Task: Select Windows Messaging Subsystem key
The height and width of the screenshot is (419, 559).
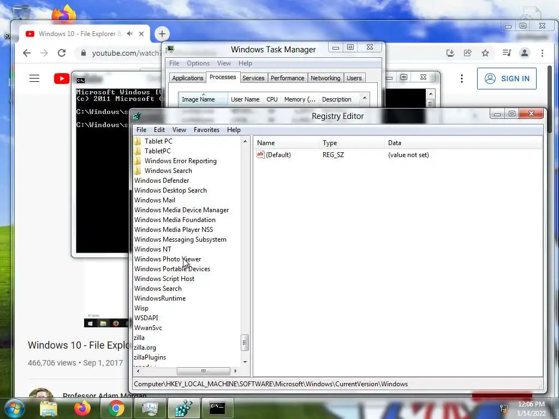Action: tap(180, 240)
